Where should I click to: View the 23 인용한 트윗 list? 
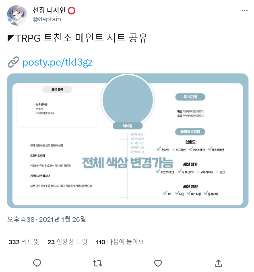[x=67, y=242]
